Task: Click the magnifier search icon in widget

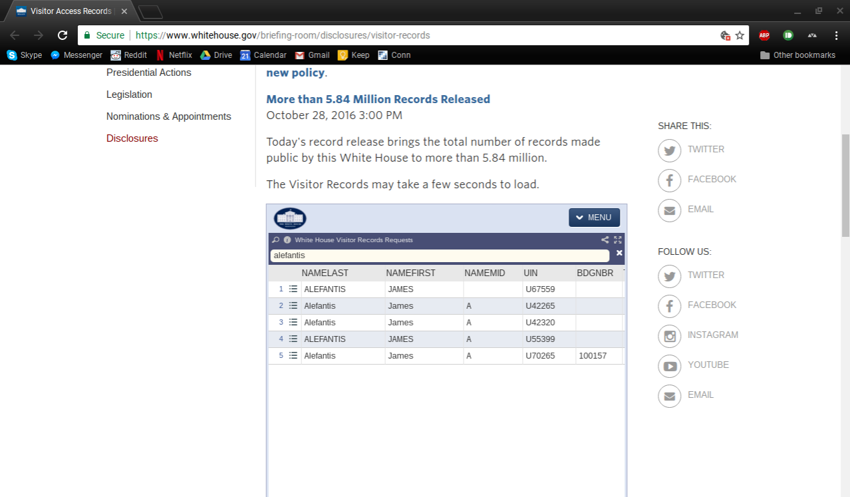Action: [x=276, y=240]
